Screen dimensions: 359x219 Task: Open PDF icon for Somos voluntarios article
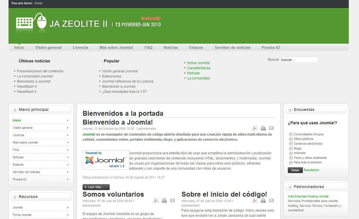(156, 201)
